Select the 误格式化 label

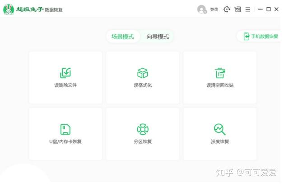pyautogui.click(x=143, y=85)
